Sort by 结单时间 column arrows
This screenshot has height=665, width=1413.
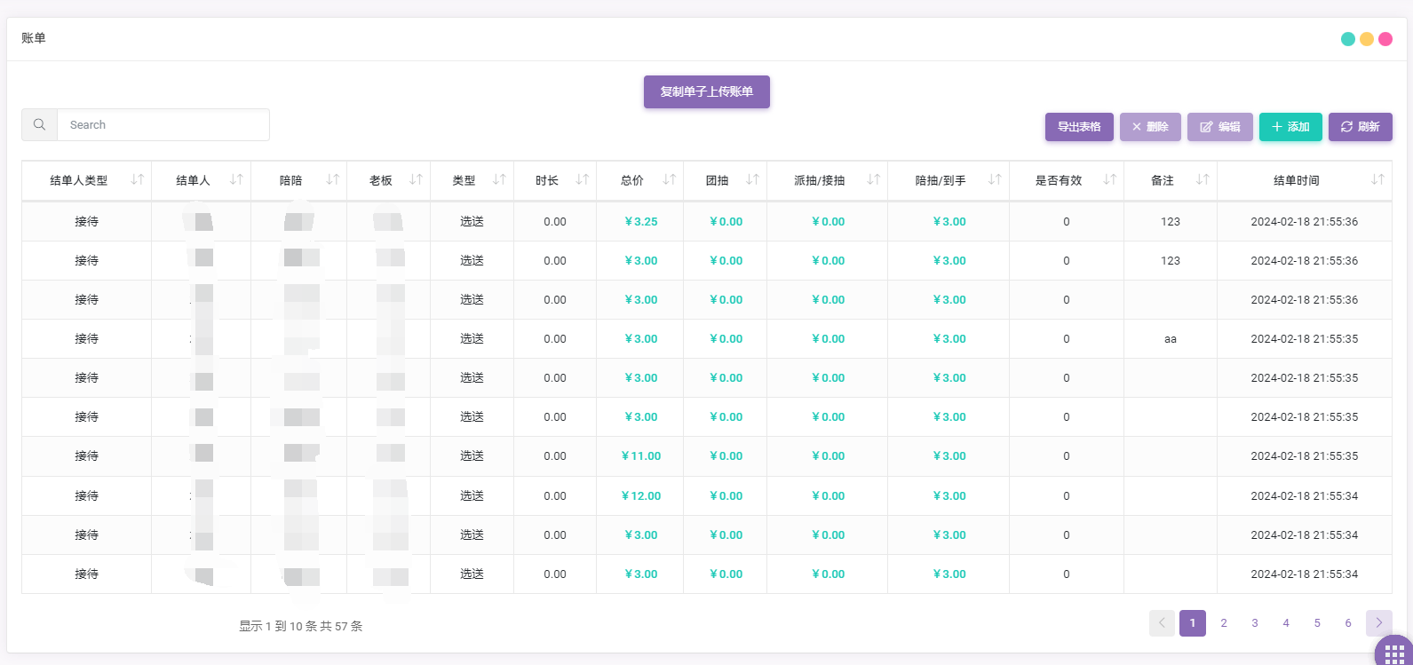point(1377,180)
